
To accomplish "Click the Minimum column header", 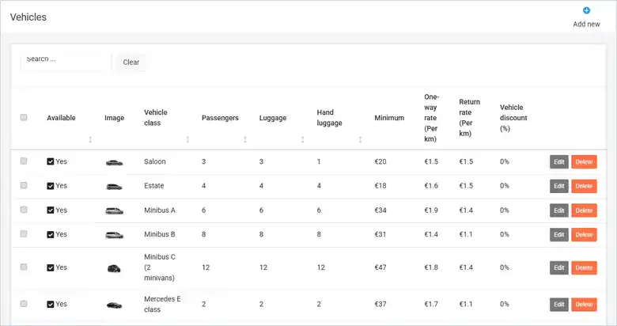I will point(389,118).
